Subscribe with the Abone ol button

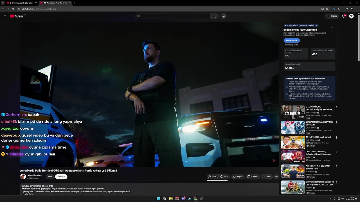coord(61,177)
